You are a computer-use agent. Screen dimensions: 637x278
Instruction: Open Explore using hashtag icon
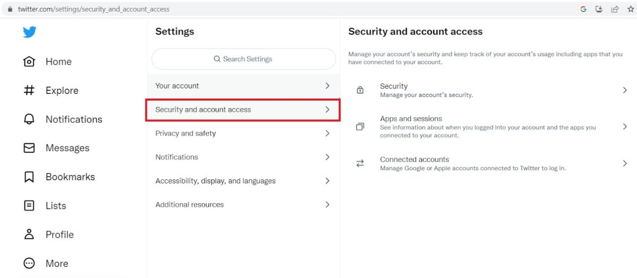point(29,90)
